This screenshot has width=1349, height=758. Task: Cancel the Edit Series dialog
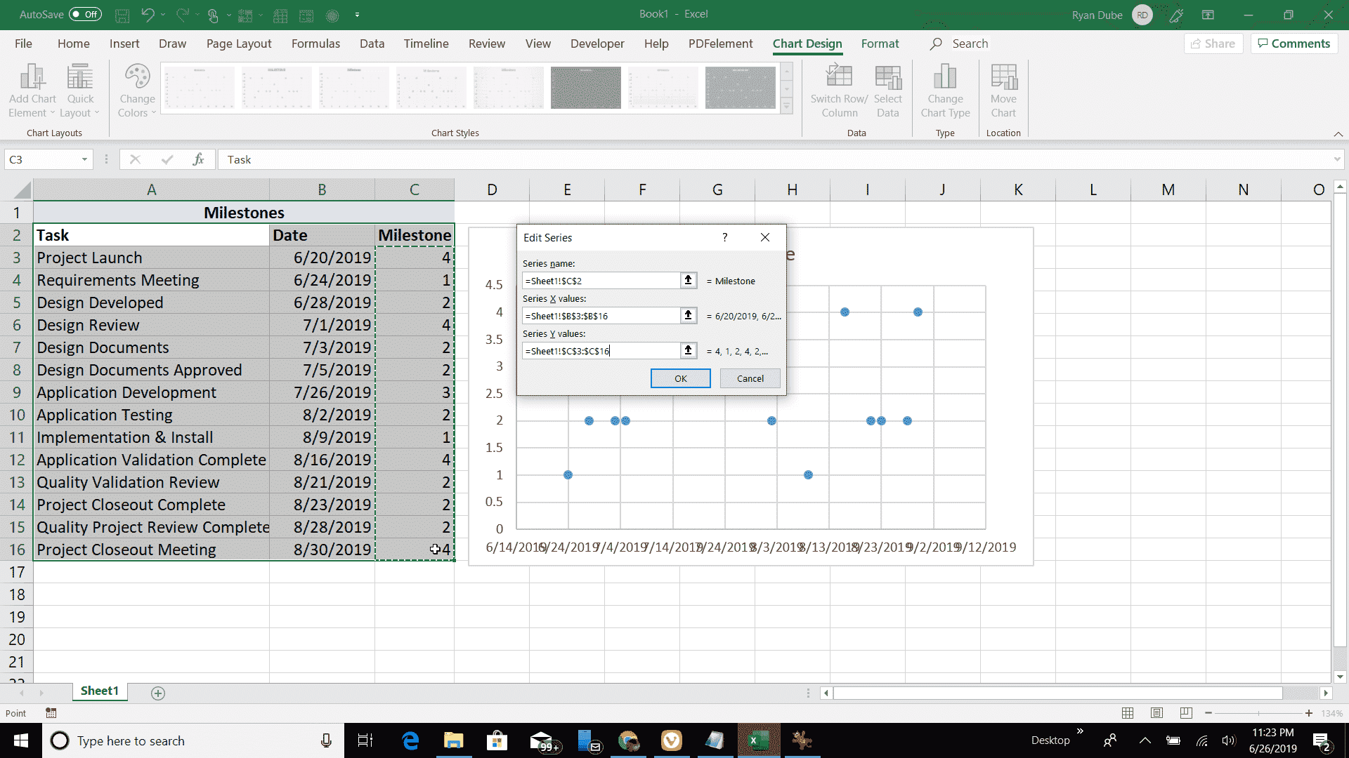tap(750, 378)
